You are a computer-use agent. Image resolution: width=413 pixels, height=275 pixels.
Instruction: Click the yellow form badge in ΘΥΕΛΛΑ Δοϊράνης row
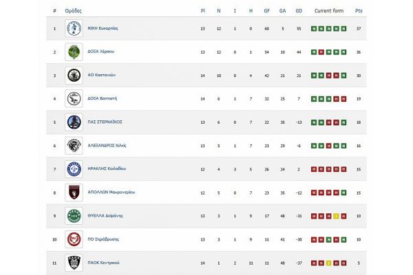click(x=335, y=216)
